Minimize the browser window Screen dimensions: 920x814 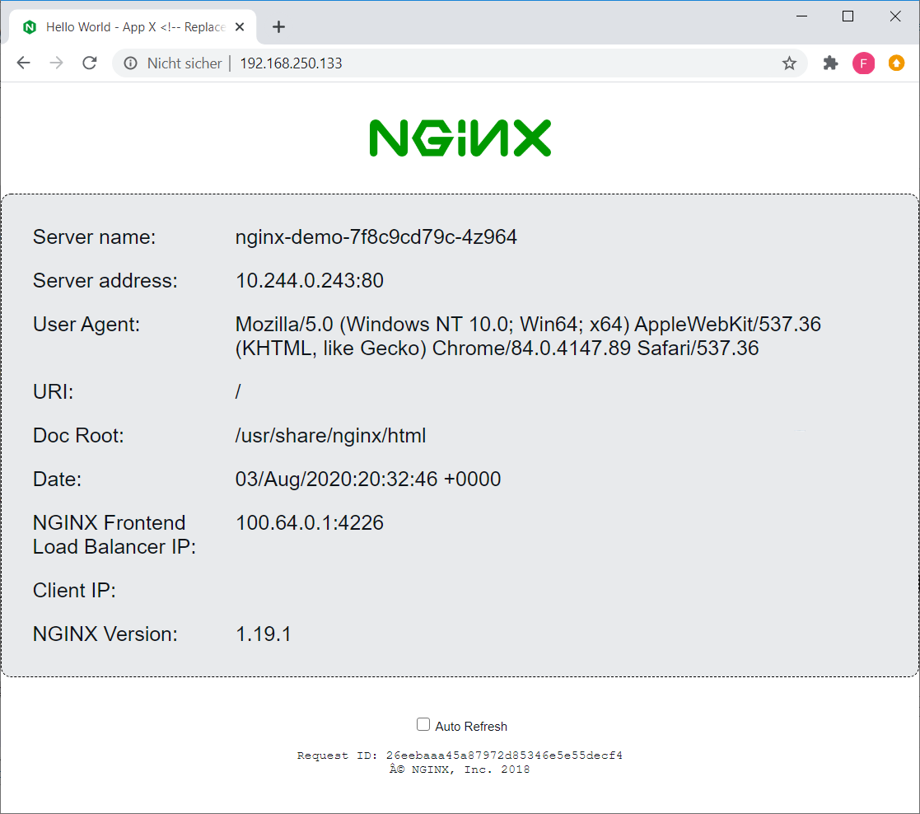click(801, 16)
